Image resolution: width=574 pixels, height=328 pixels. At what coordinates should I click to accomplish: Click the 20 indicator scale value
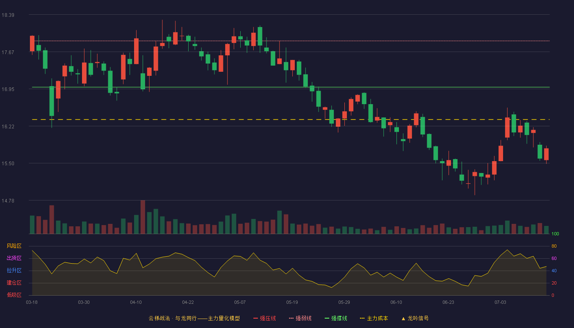coord(554,283)
